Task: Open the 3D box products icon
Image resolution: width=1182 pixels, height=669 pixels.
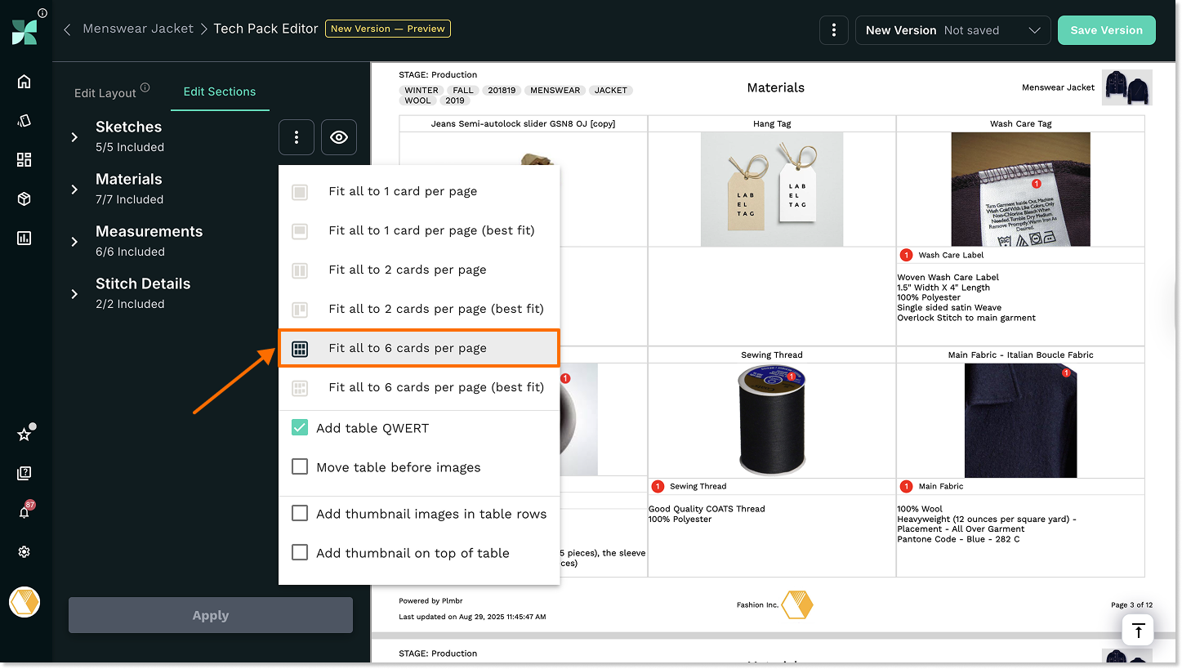Action: coord(24,199)
